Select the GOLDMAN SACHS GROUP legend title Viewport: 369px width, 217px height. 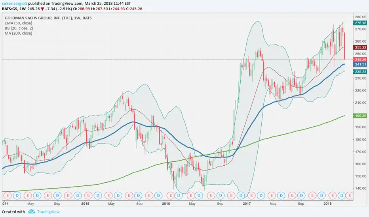tap(48, 18)
